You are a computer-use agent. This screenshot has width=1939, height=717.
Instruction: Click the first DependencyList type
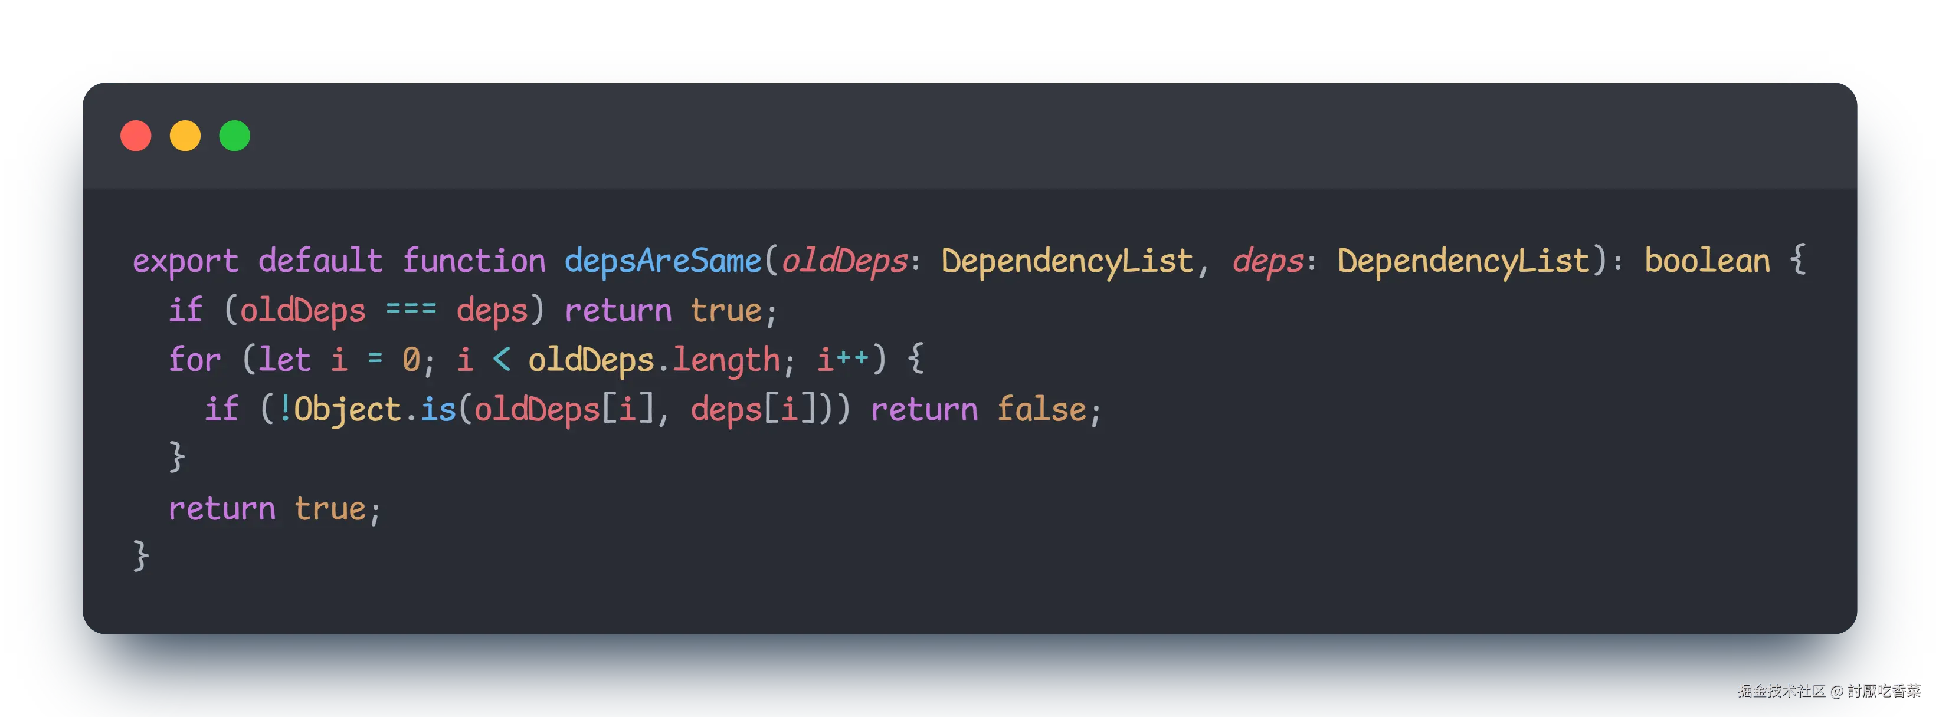click(1067, 261)
